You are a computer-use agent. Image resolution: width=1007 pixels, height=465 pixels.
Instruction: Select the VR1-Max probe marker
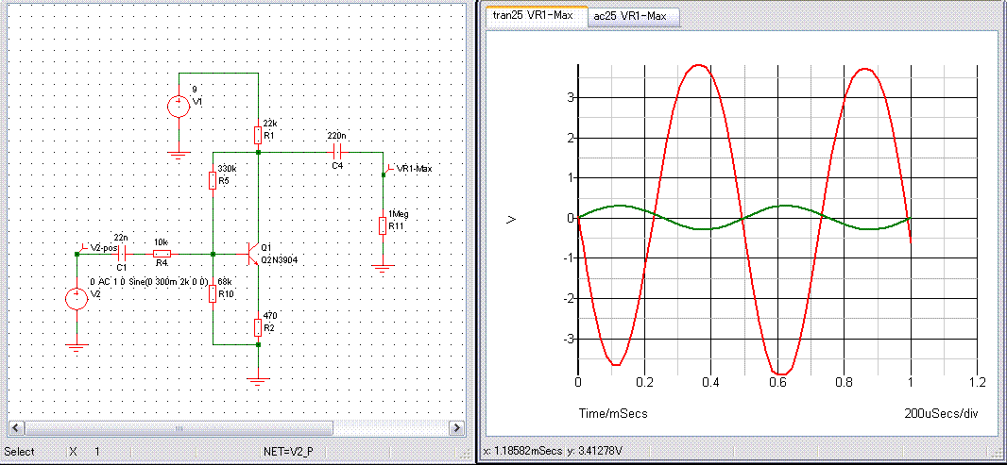pyautogui.click(x=387, y=170)
